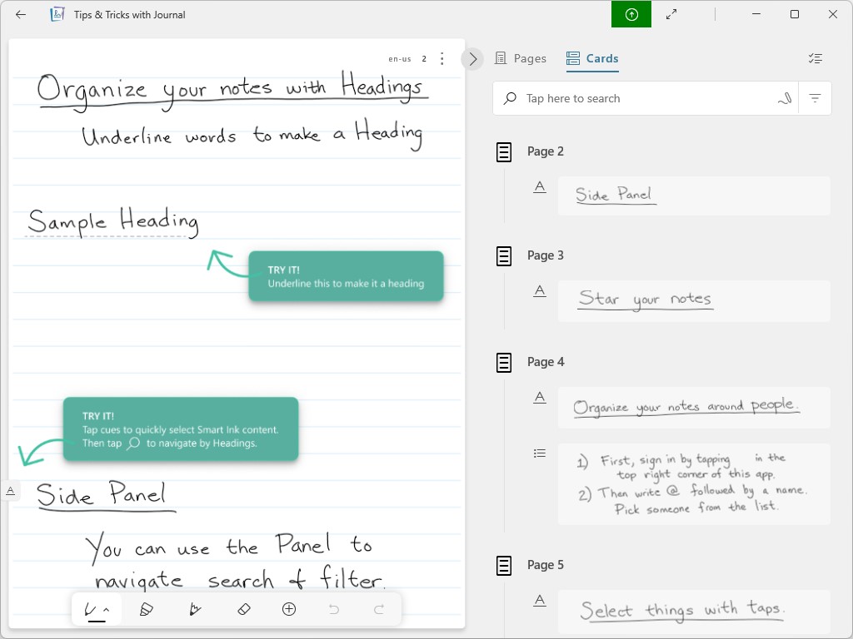This screenshot has width=853, height=639.
Task: Go back with the arrow button
Action: click(21, 15)
